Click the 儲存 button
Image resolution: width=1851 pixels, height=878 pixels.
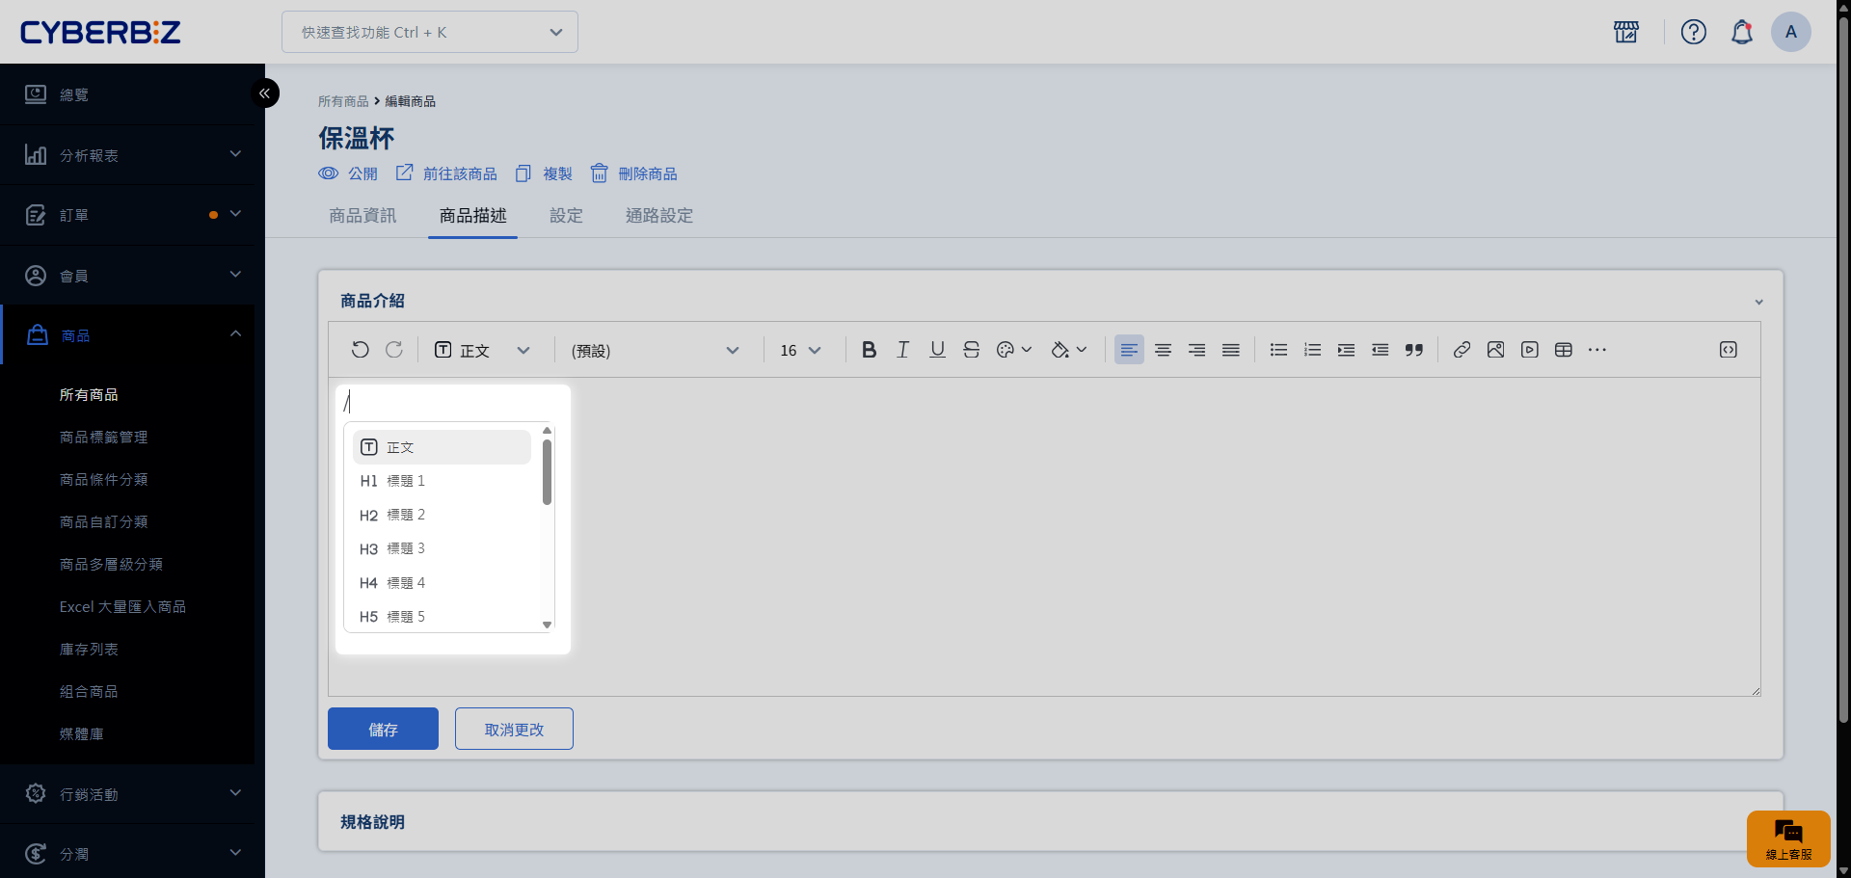point(383,730)
